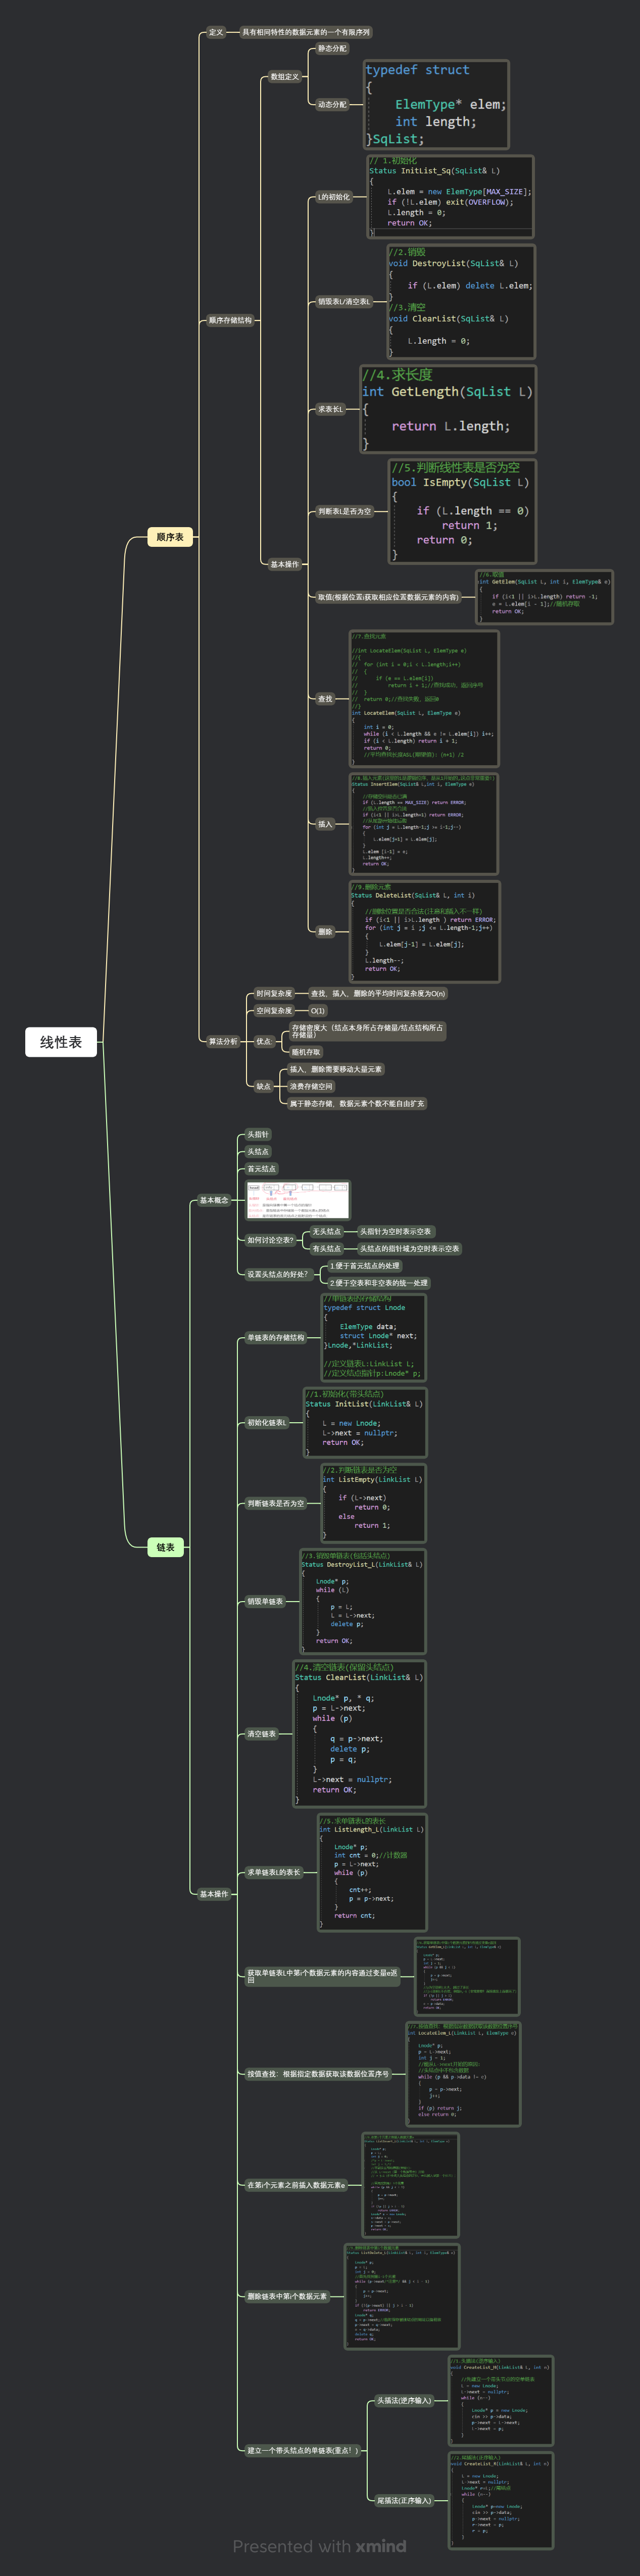Select the 有头结点 node
The width and height of the screenshot is (640, 2576).
[x=326, y=1248]
